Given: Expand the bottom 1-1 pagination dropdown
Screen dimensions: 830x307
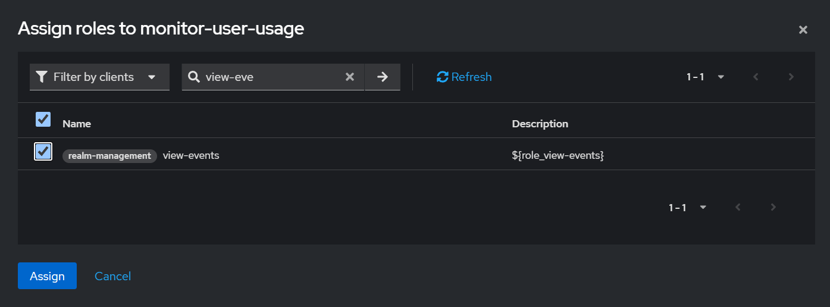Looking at the screenshot, I should coord(687,208).
